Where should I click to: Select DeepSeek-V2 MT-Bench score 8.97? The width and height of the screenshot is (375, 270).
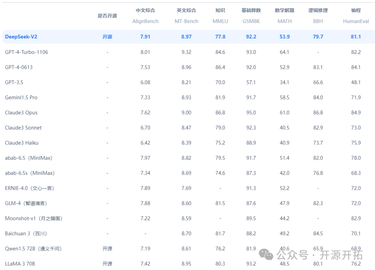(186, 37)
